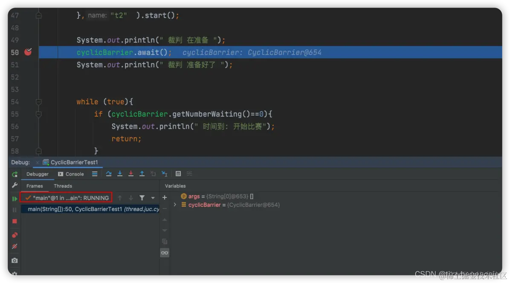The height and width of the screenshot is (283, 510).
Task: Switch to the Console tab
Action: (x=71, y=174)
